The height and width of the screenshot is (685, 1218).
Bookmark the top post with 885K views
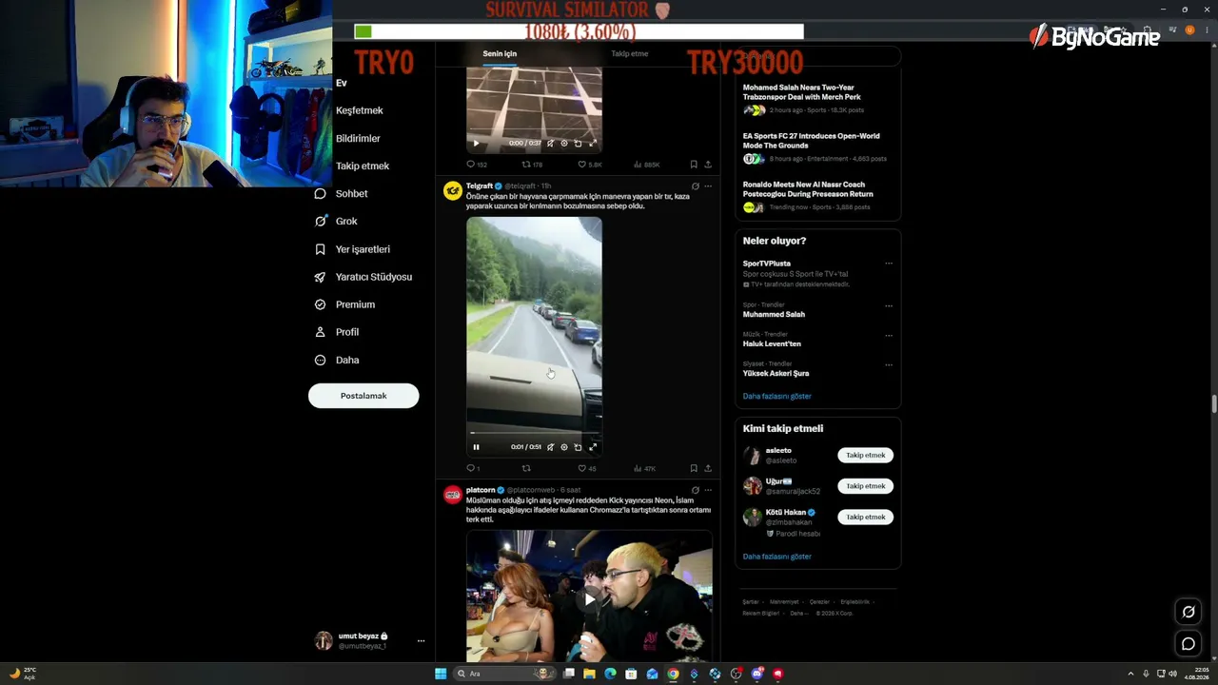694,165
